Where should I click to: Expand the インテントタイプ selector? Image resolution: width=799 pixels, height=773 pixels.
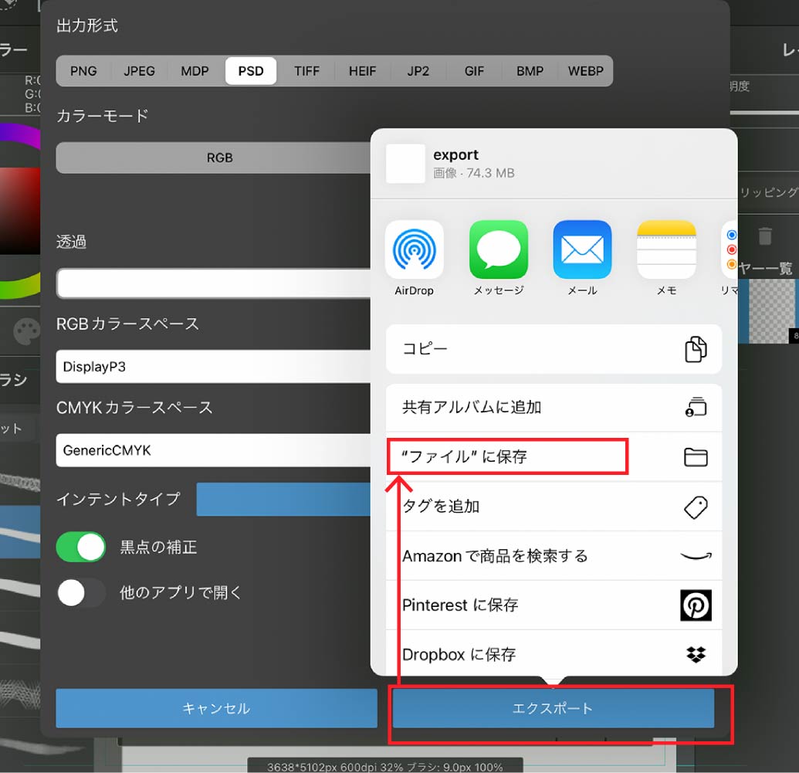[x=283, y=500]
